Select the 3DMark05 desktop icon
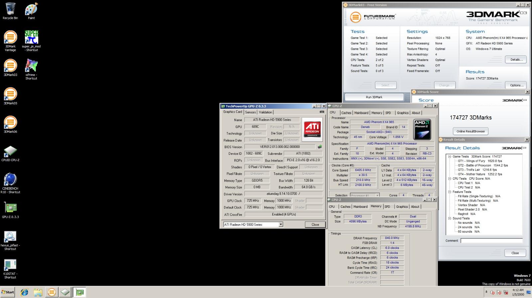Screen dimensions: 532x298 [10, 96]
